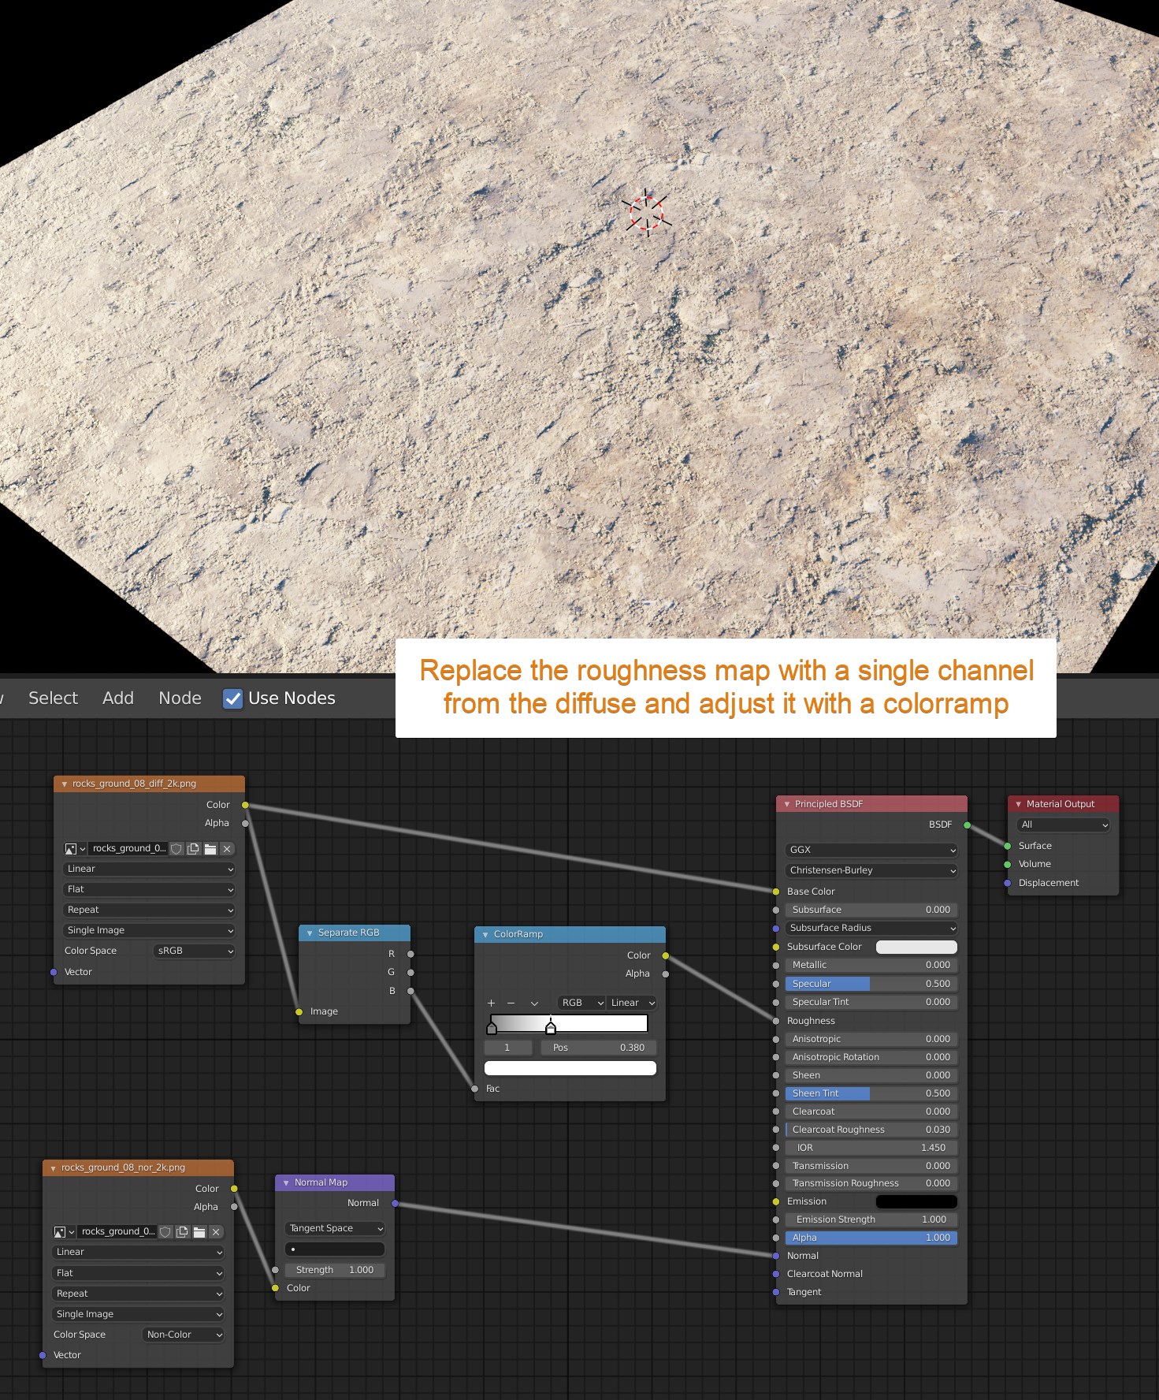Open the ColorRamp tools chevron menu
This screenshot has height=1400, width=1159.
[534, 1003]
